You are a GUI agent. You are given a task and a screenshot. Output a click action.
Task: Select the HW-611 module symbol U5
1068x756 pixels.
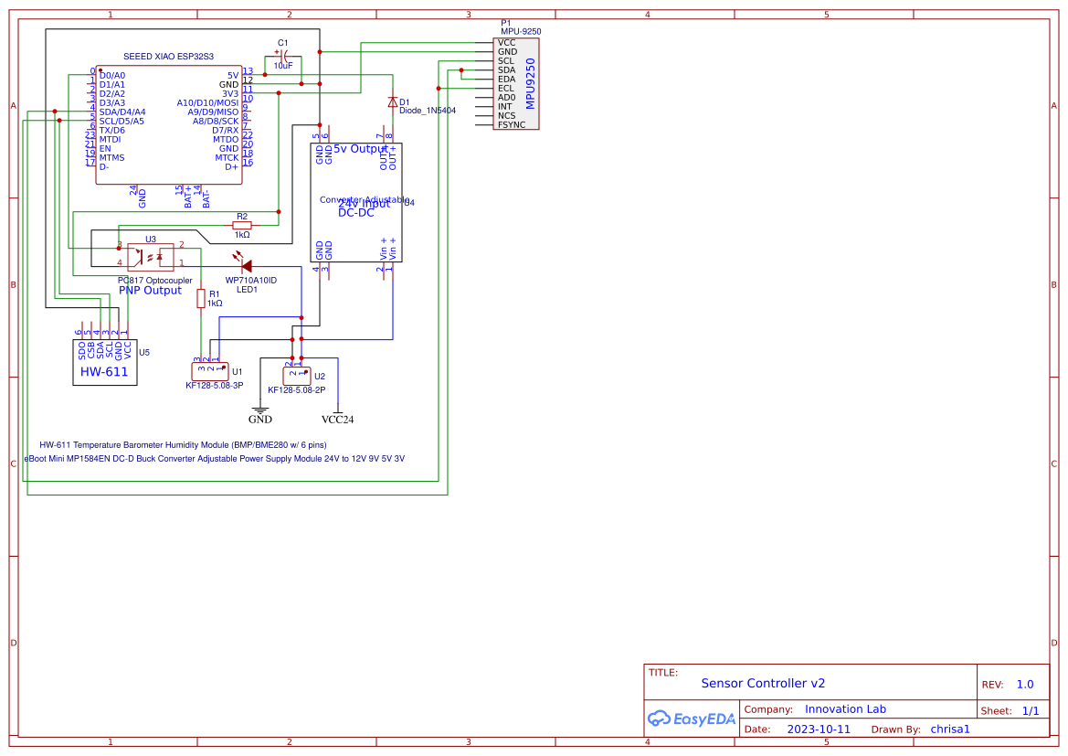(104, 364)
